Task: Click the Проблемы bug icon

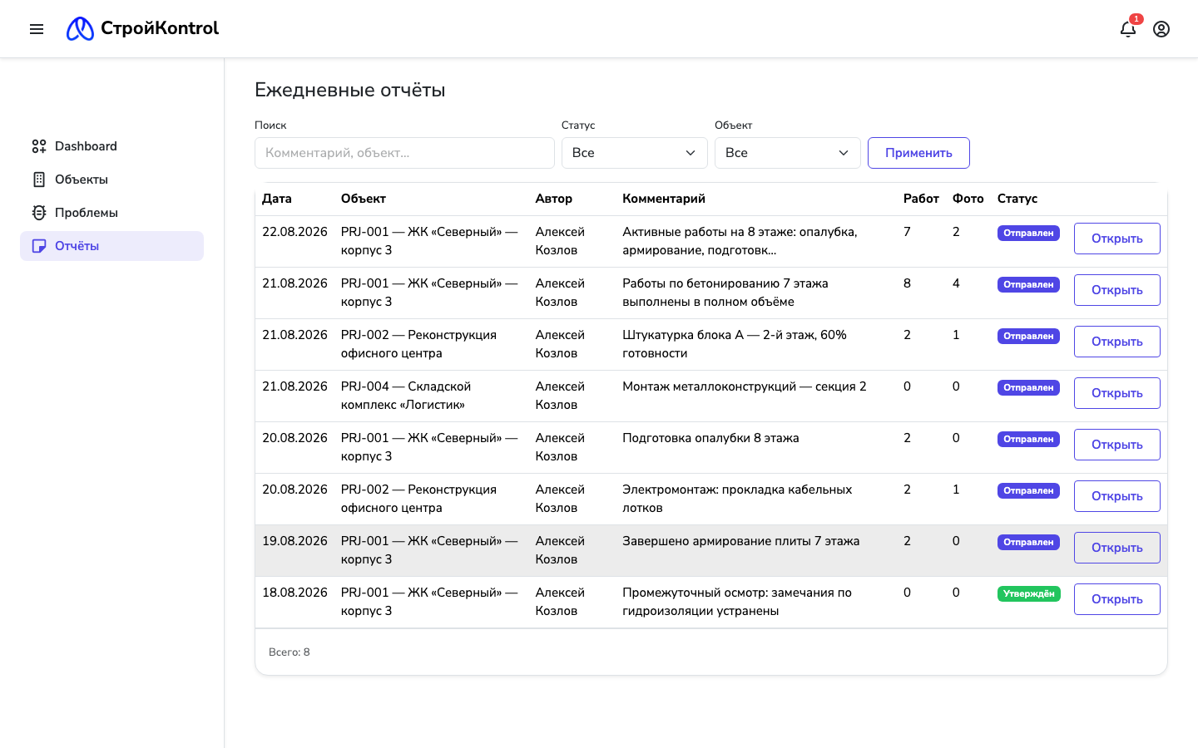Action: click(x=39, y=213)
